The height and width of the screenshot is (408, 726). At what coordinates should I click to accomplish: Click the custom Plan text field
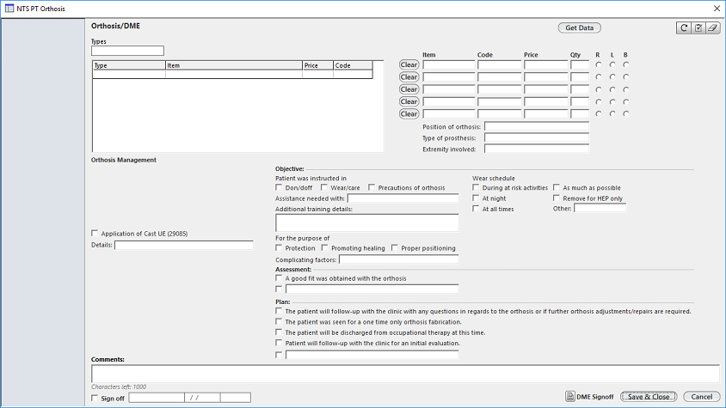372,355
